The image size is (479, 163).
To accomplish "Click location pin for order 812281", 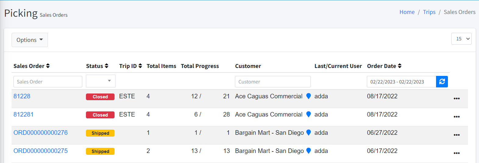I will click(x=308, y=114).
